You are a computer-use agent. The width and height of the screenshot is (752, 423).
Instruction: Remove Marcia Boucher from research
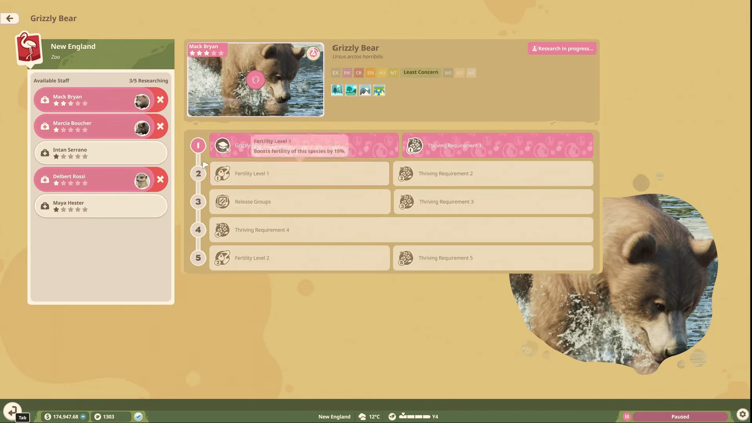(x=160, y=126)
